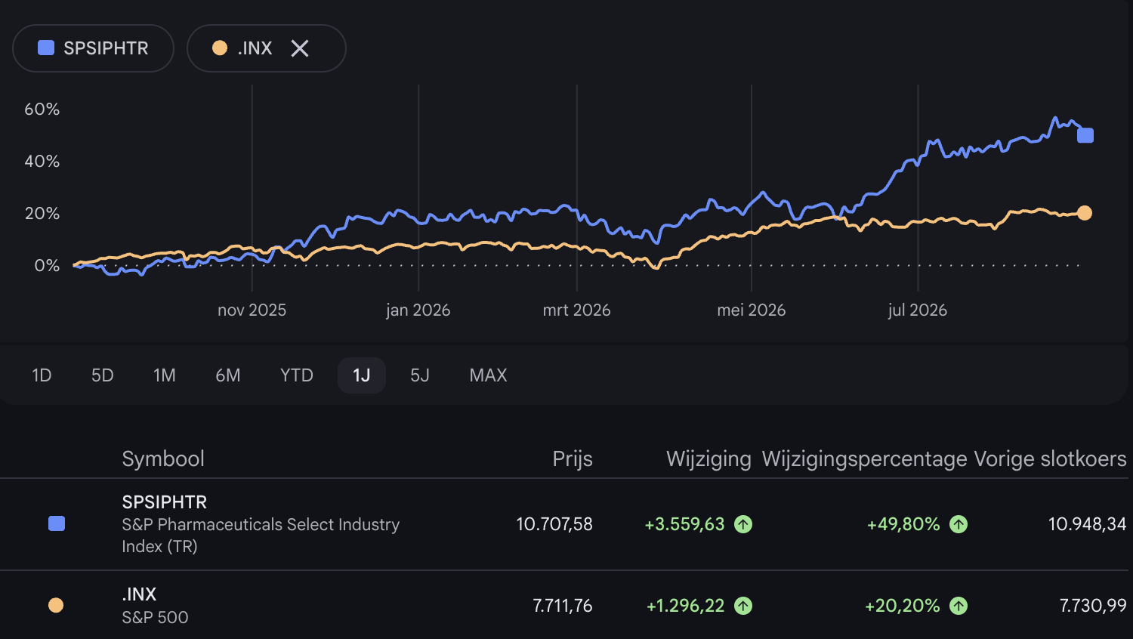The width and height of the screenshot is (1133, 639).
Task: Switch to the 5D range tab
Action: point(103,375)
